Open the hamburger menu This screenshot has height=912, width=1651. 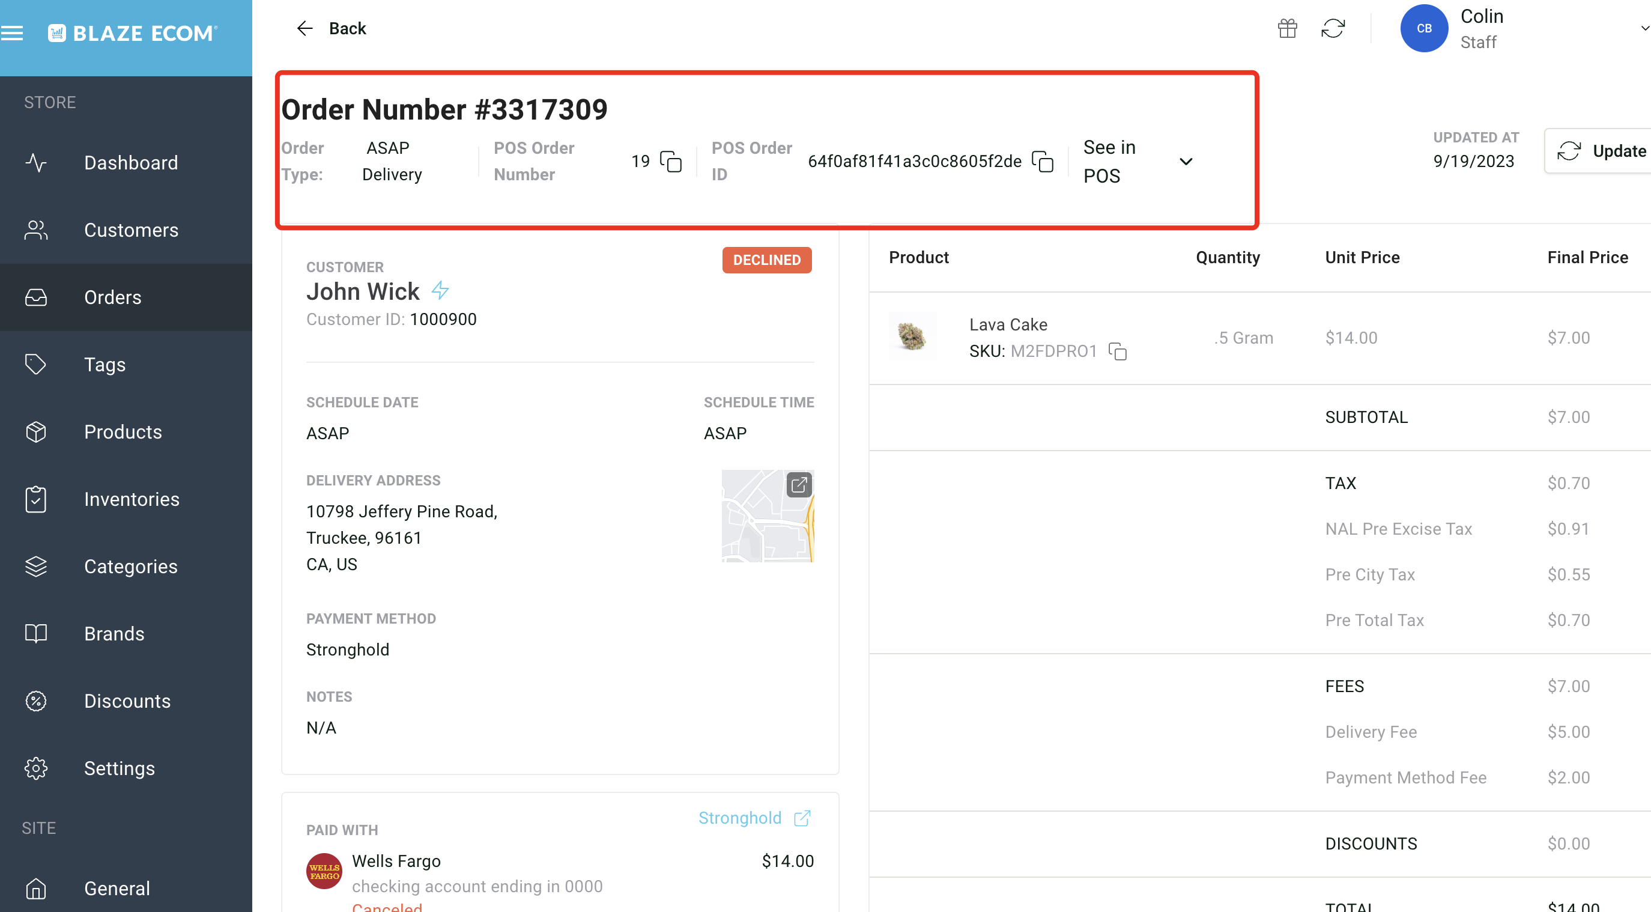[12, 32]
